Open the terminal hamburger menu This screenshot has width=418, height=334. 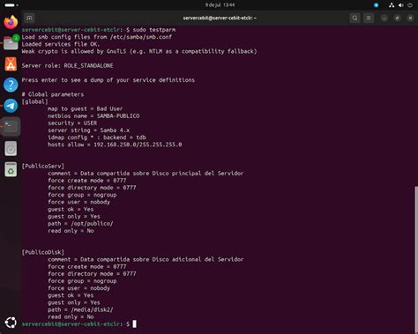pyautogui.click(x=369, y=19)
